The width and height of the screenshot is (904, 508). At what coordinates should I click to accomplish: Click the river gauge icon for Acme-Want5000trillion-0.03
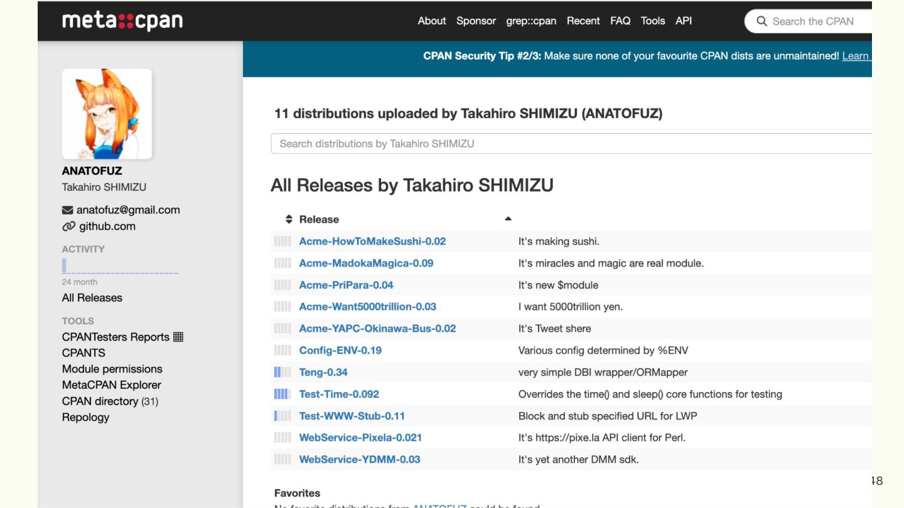coord(282,307)
